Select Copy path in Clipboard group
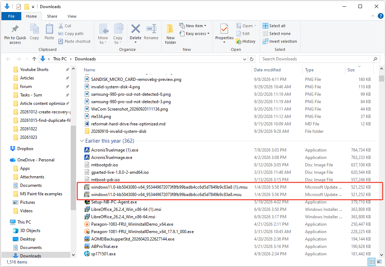Screen dimensions: 386x267 71,34
